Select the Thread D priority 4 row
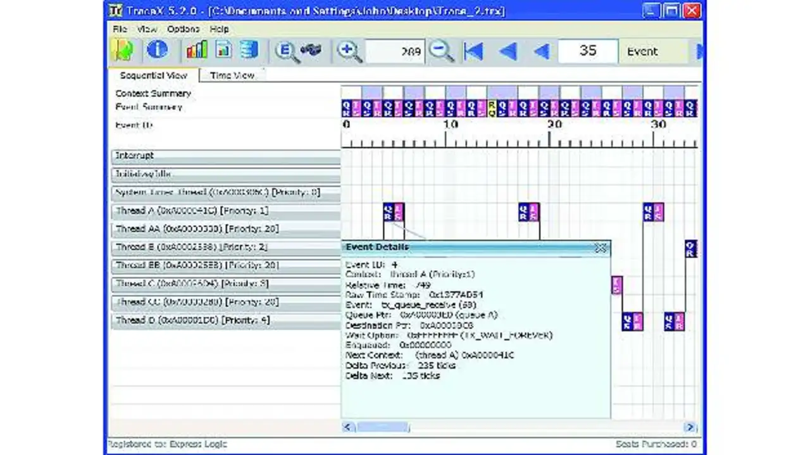Image resolution: width=810 pixels, height=455 pixels. (x=226, y=321)
